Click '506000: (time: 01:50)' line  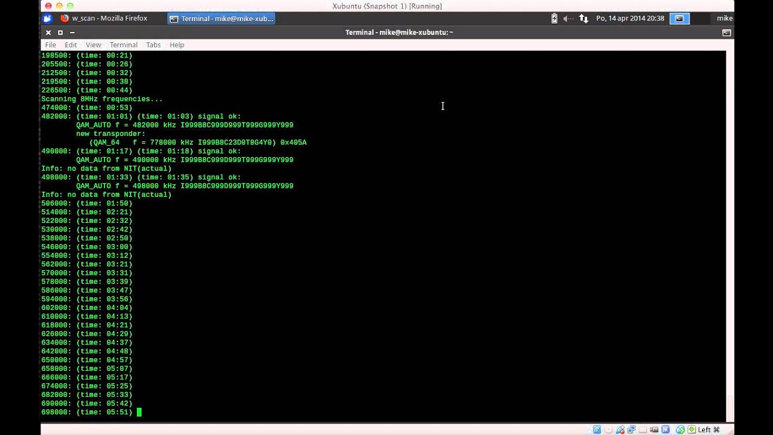point(87,204)
